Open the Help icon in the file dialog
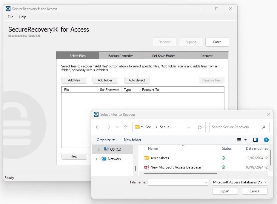 [266, 140]
